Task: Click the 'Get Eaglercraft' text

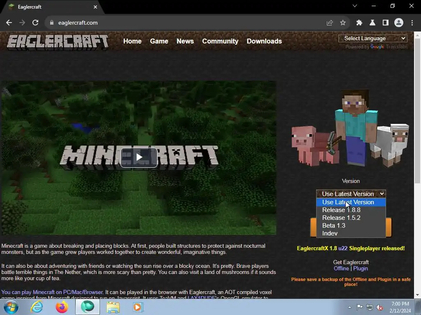Action: [351, 262]
